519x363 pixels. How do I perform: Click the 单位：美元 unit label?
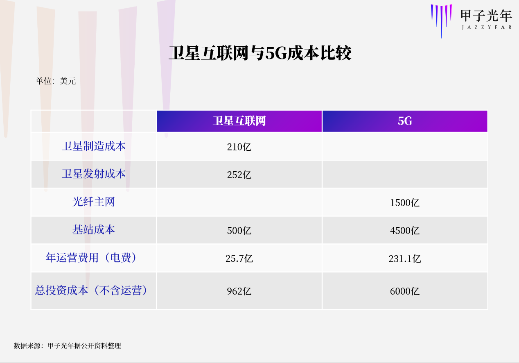click(x=56, y=81)
